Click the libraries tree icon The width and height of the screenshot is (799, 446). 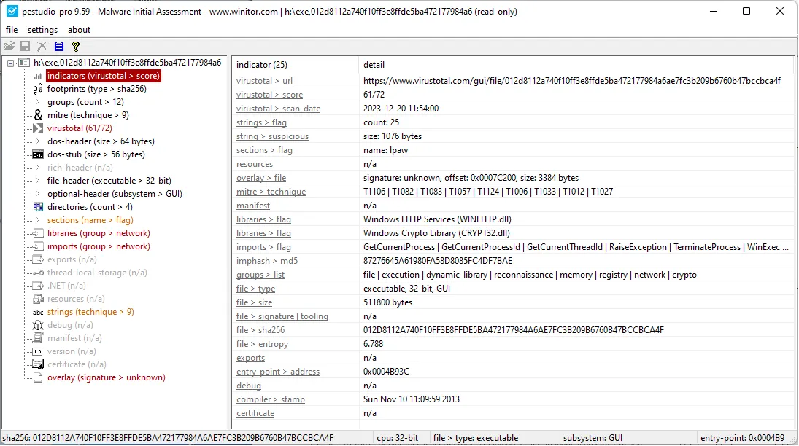[38, 233]
